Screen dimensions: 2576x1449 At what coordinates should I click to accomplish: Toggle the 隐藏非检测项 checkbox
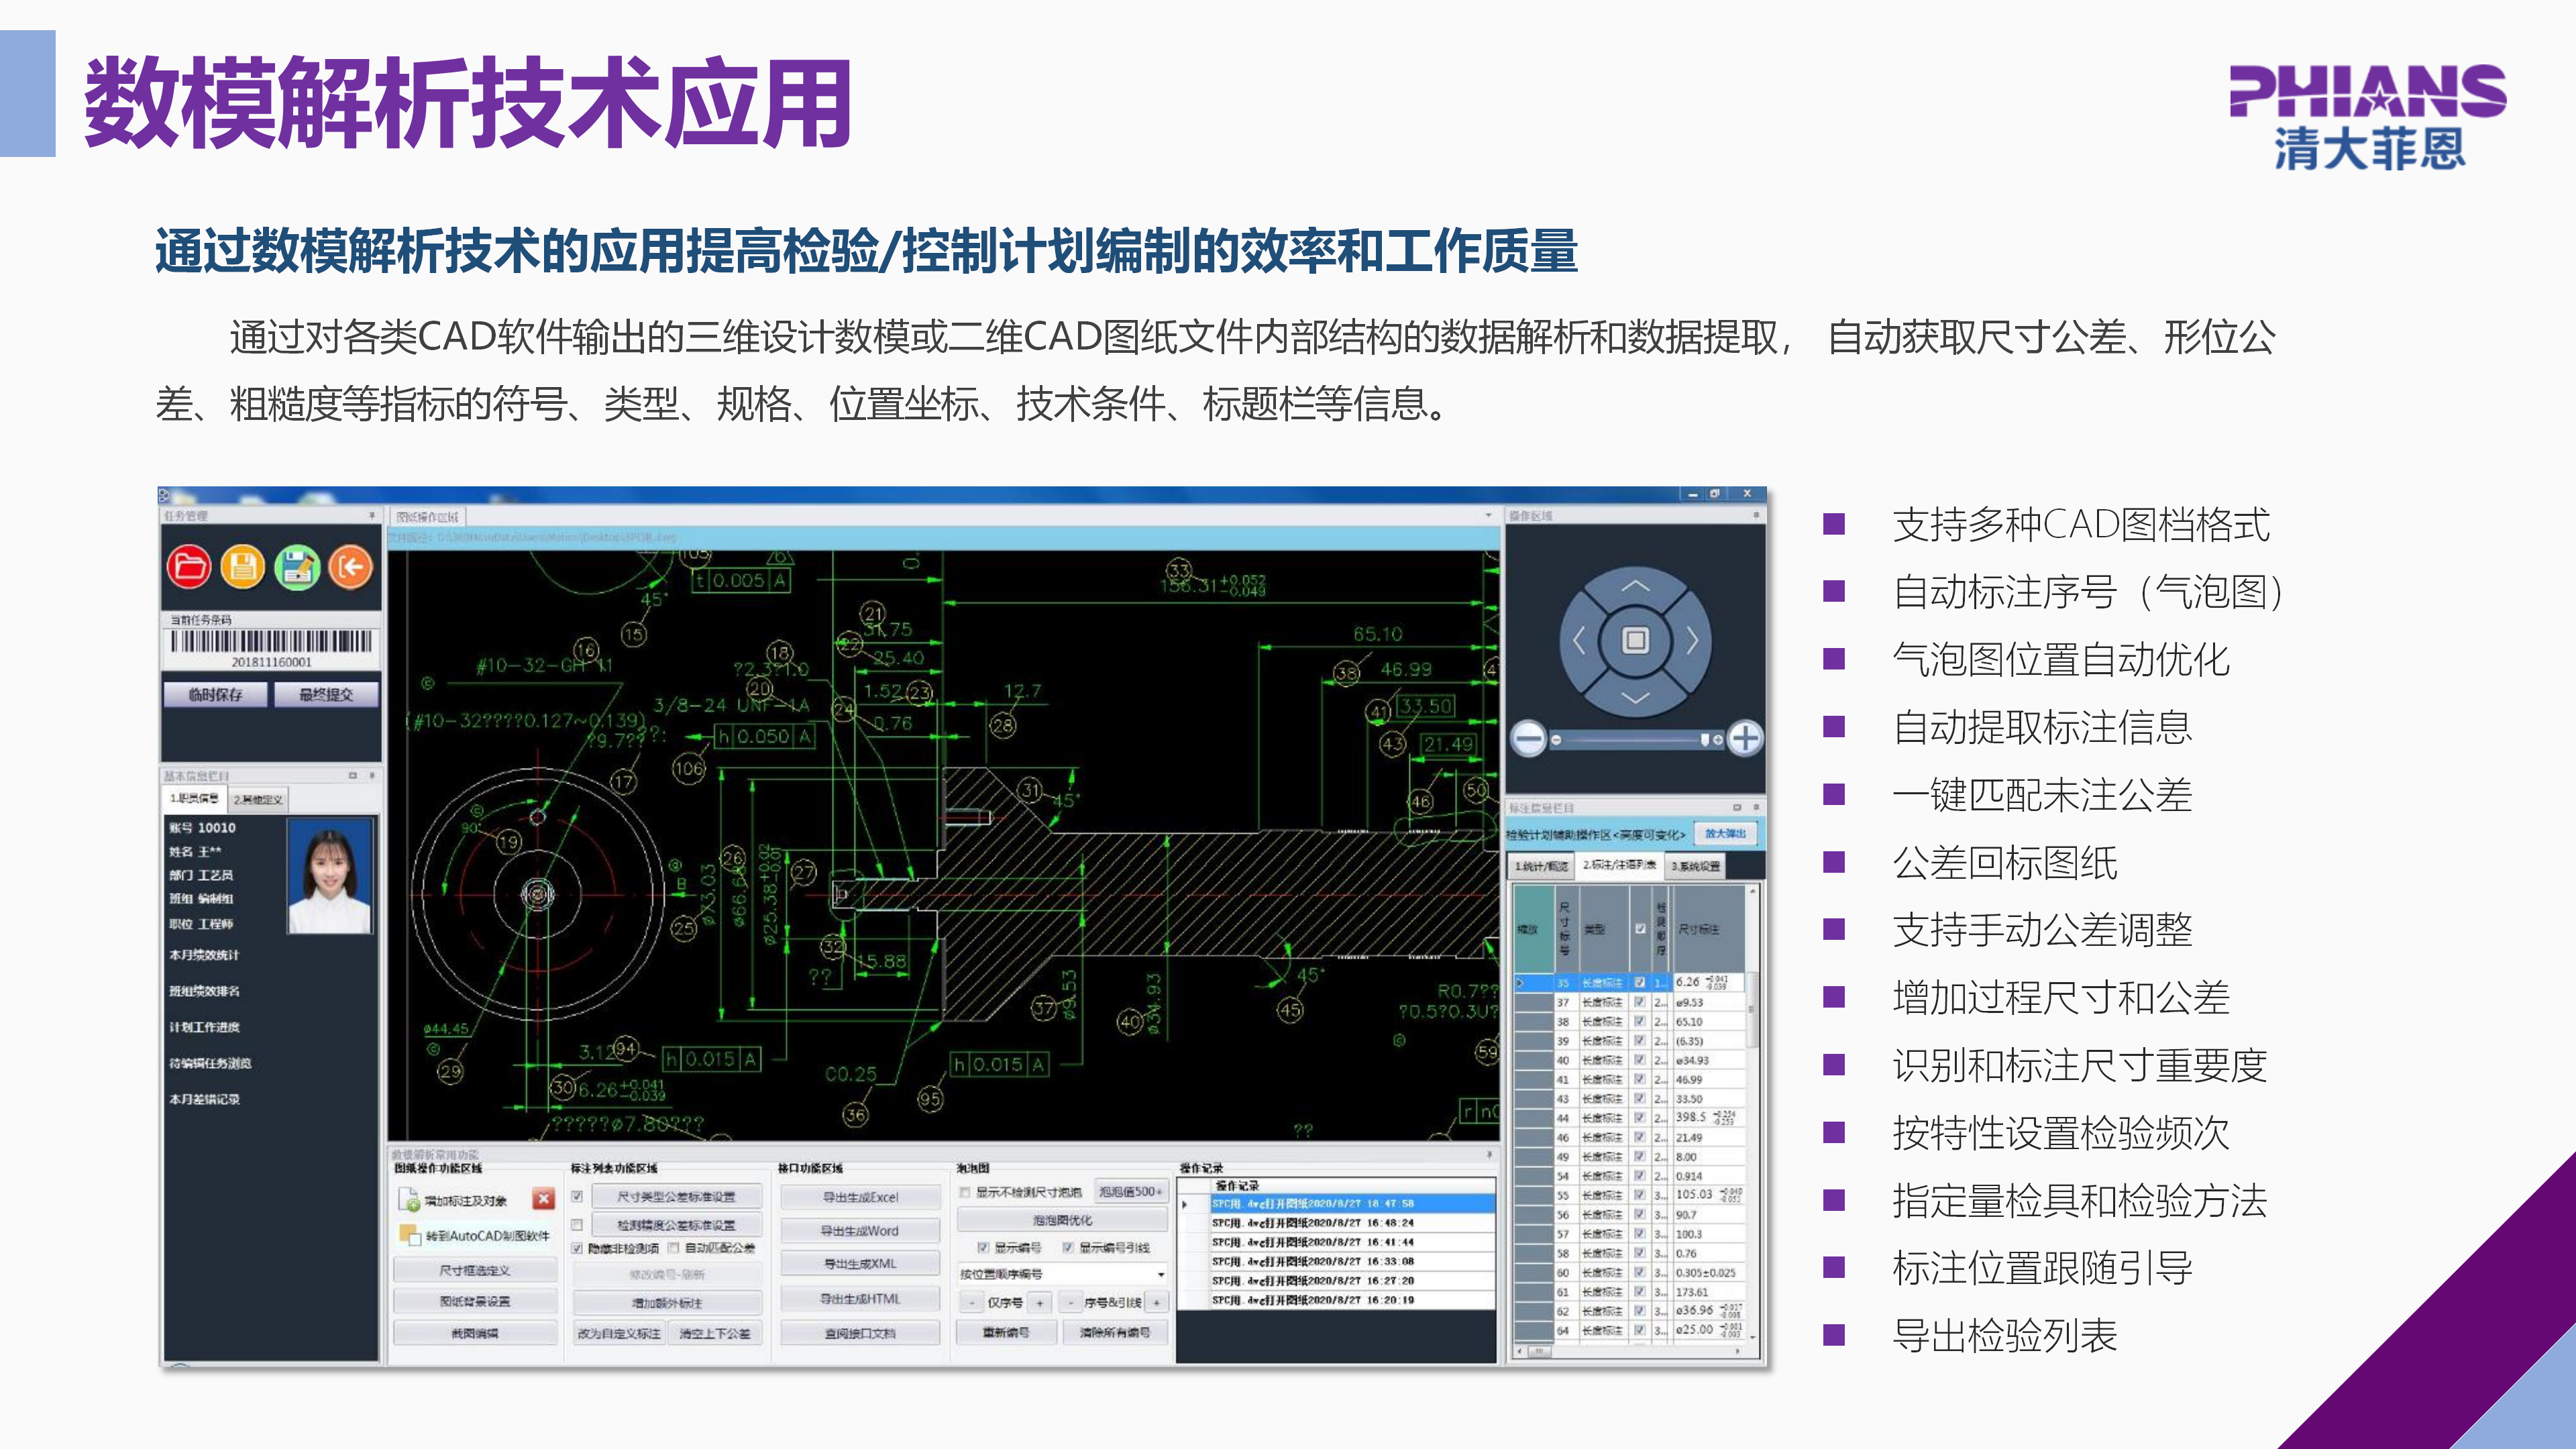577,1248
